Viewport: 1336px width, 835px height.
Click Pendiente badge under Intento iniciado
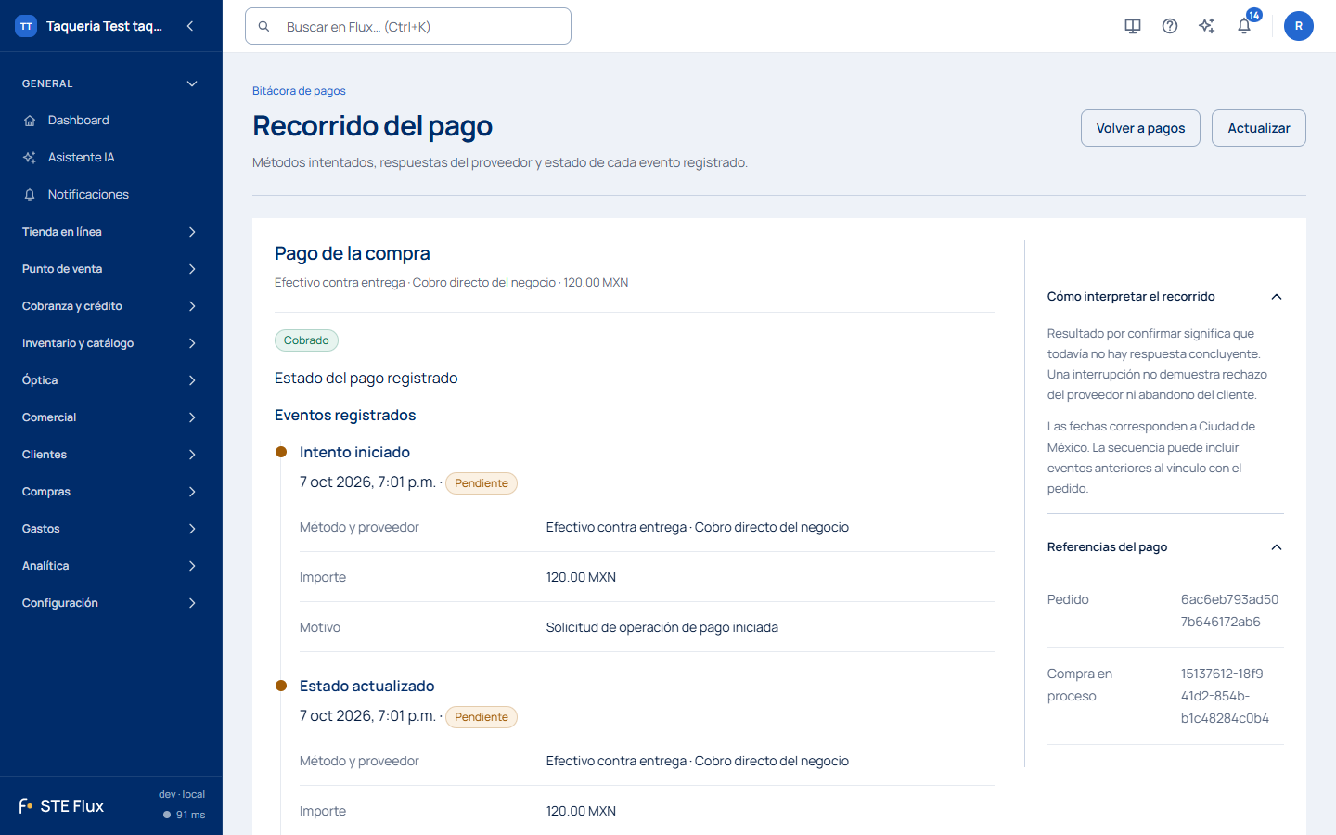(x=482, y=483)
